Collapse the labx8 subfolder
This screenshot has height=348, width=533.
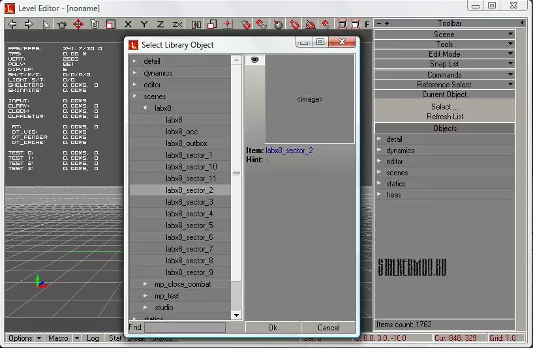click(145, 108)
